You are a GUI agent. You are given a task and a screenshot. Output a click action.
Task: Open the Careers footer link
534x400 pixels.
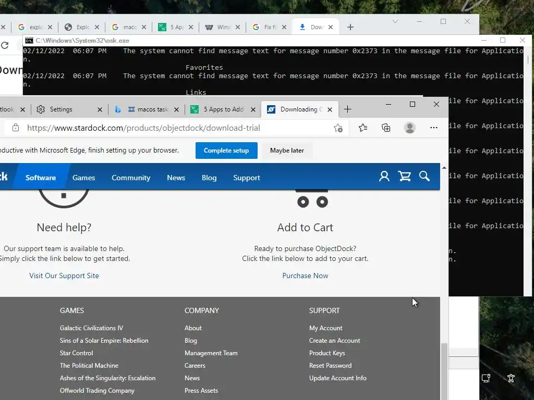[x=195, y=366]
